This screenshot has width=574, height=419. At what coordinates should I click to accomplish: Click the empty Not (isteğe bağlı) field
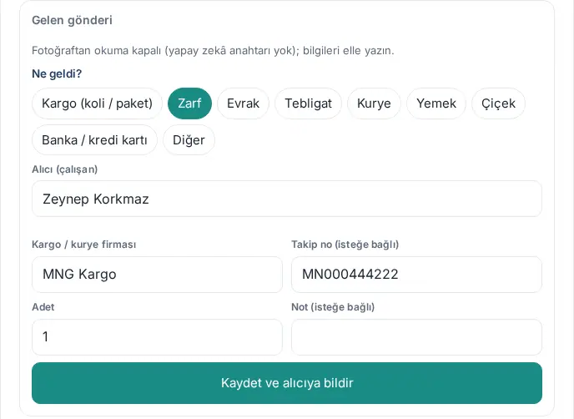[416, 337]
